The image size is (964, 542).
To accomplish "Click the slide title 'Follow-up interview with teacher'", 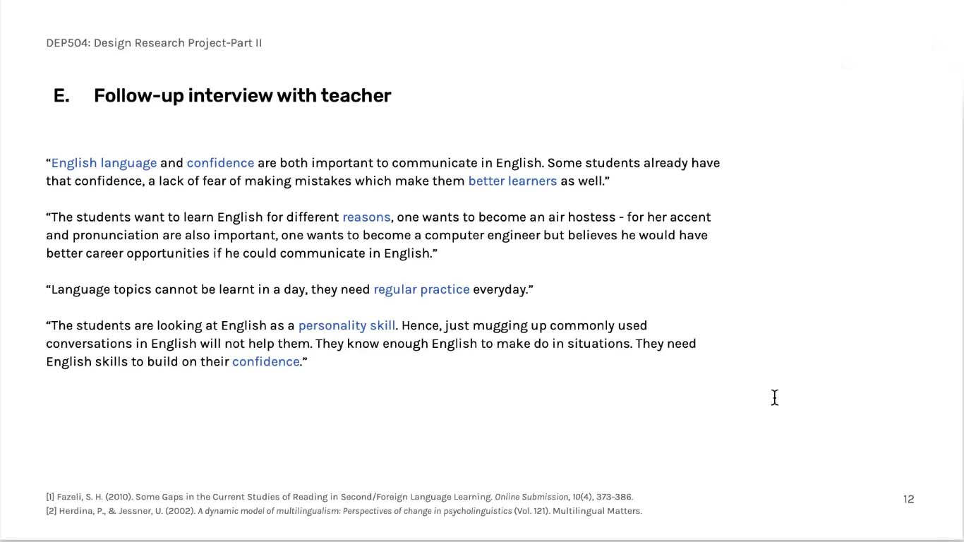I will click(242, 95).
